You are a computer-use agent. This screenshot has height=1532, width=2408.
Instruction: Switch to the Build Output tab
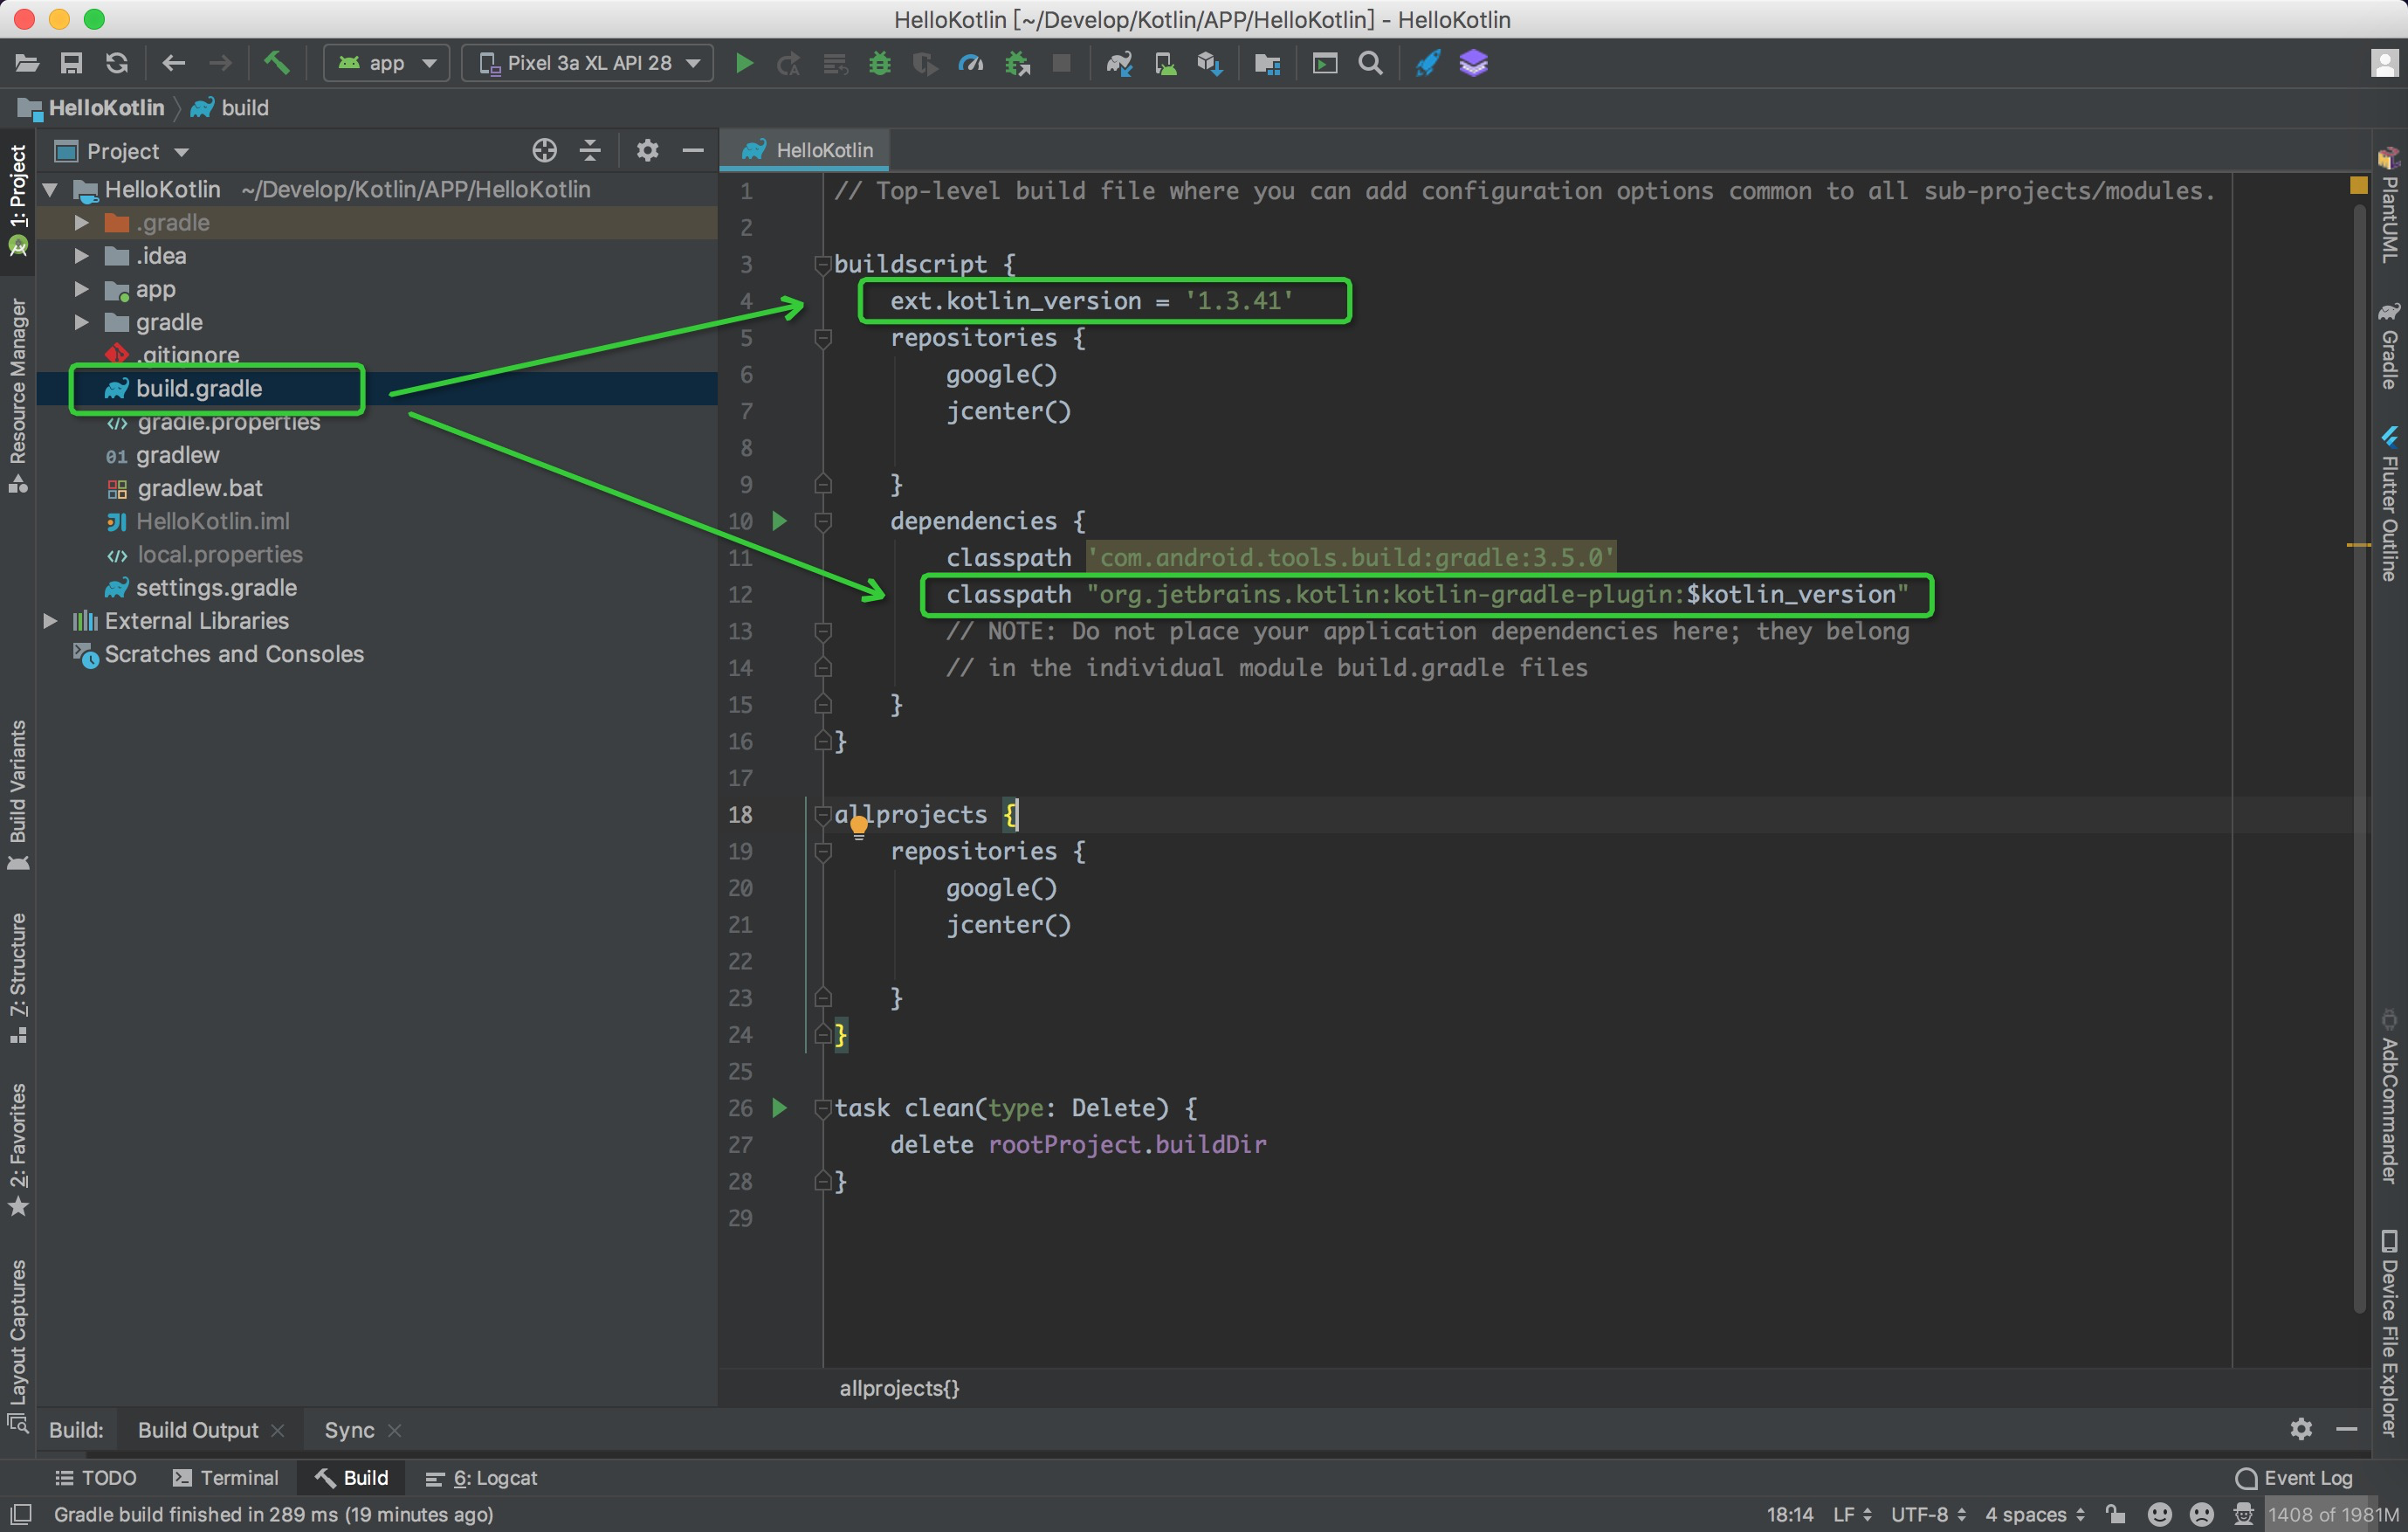coord(198,1430)
